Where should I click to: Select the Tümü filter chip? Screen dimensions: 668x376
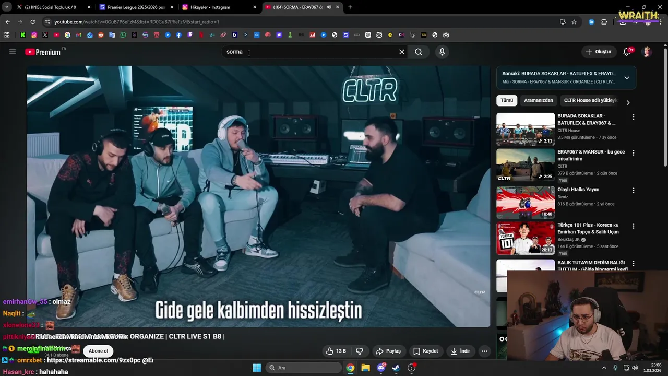tap(507, 100)
